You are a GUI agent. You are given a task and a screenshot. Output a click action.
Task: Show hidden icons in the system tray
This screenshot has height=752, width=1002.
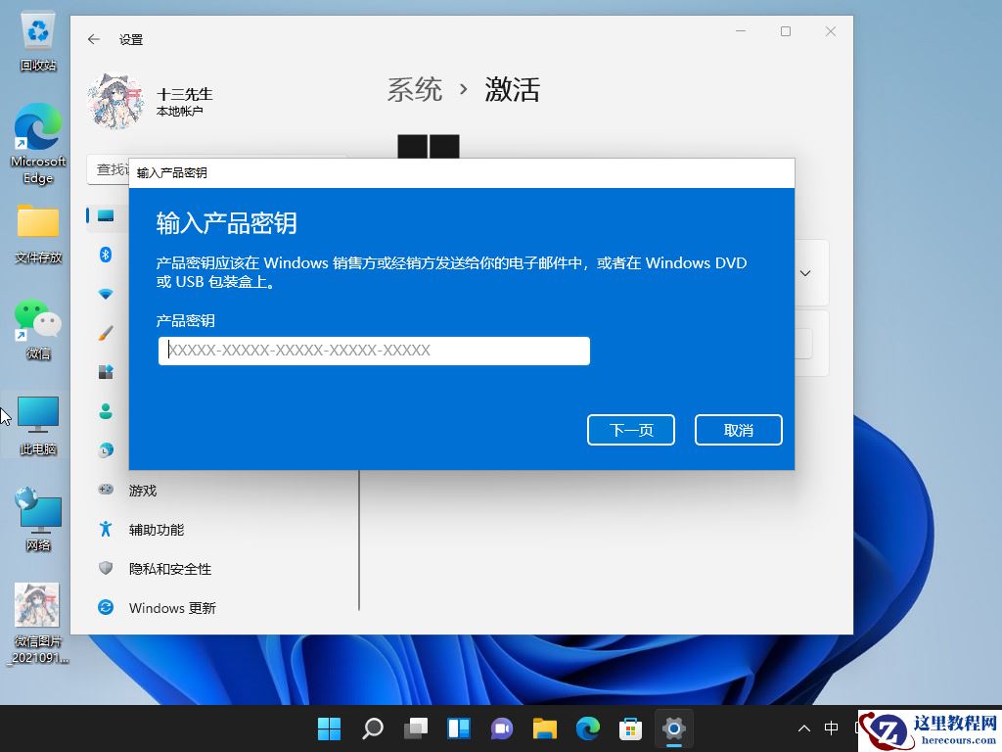coord(802,728)
